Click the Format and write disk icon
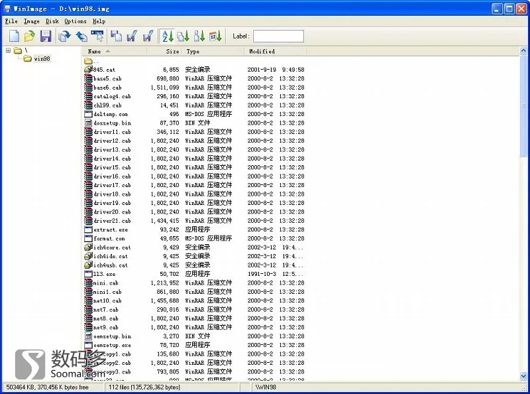 [x=148, y=36]
